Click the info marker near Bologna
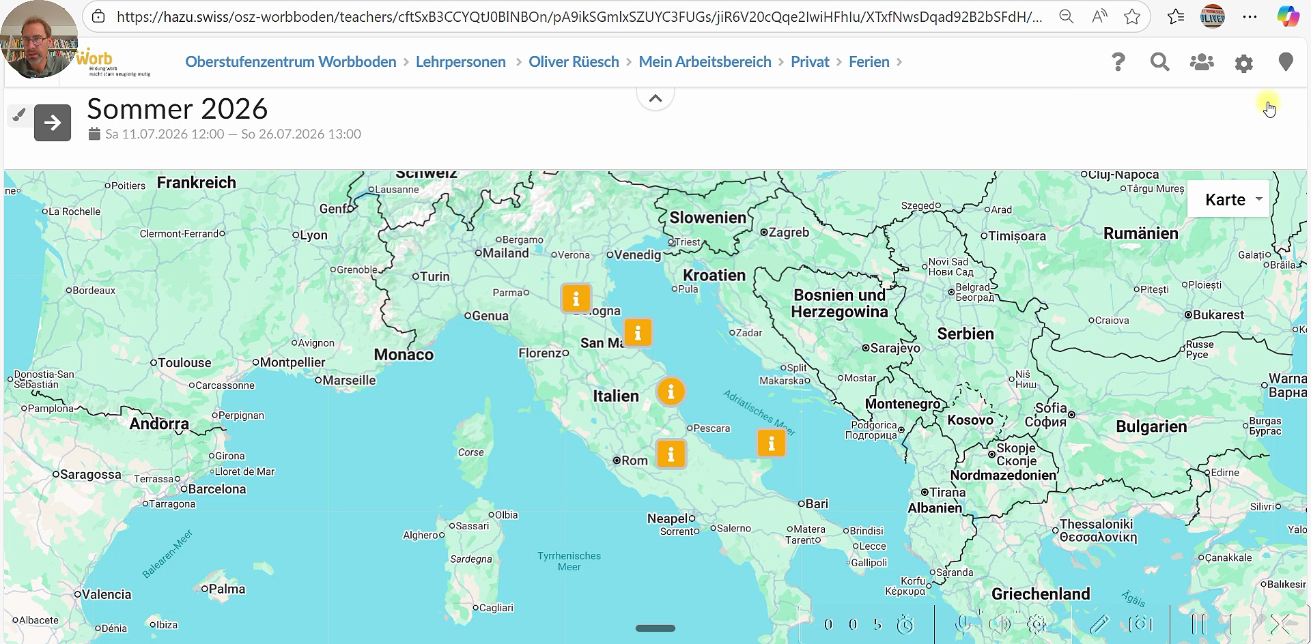 [x=576, y=299]
